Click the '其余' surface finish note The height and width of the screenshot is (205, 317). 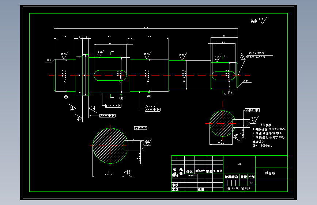(259, 20)
